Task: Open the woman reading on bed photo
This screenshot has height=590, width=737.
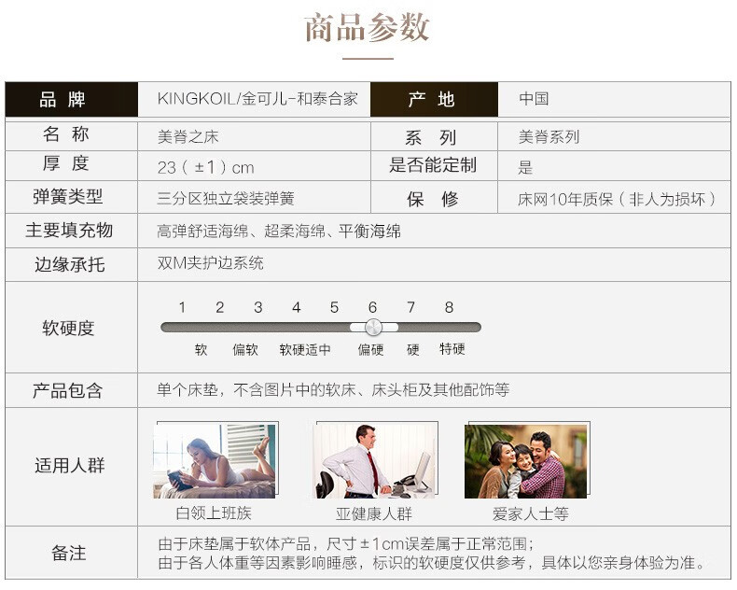Action: click(x=215, y=460)
